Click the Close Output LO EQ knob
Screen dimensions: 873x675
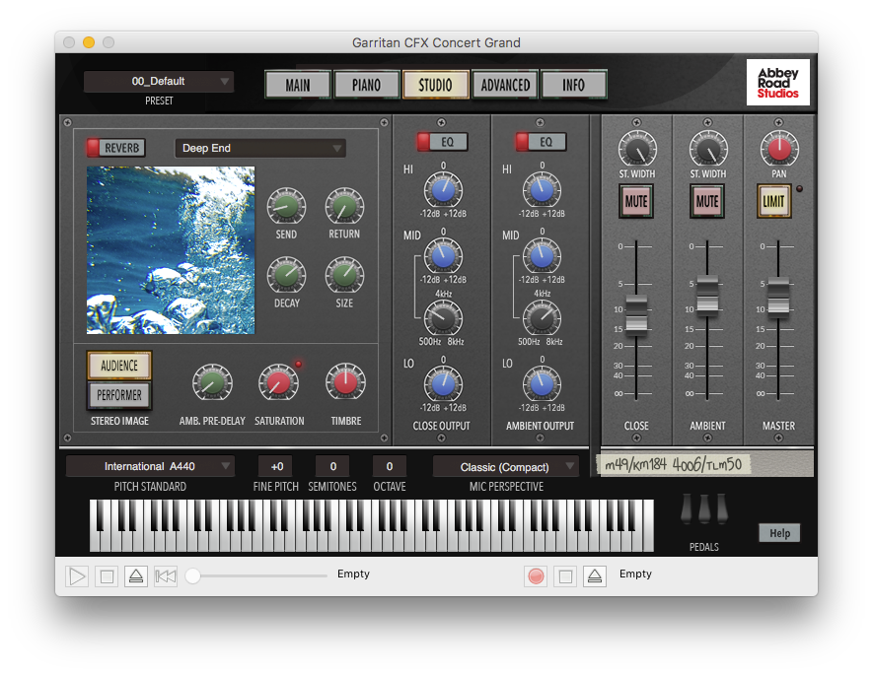pos(443,383)
